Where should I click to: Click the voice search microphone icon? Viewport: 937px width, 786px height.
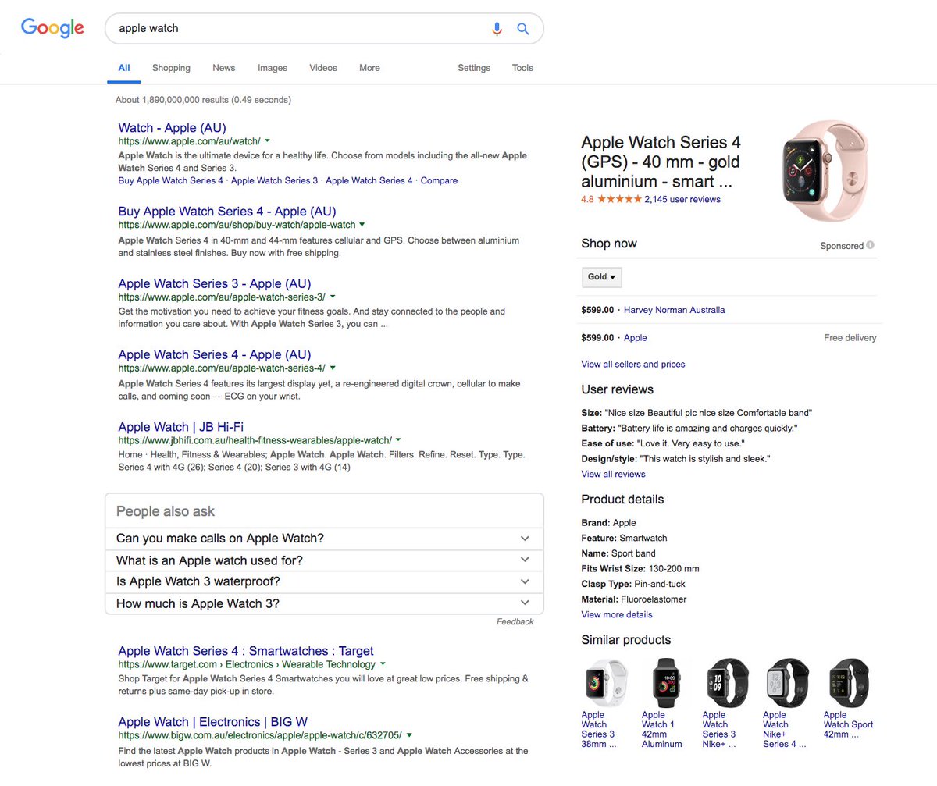coord(497,29)
